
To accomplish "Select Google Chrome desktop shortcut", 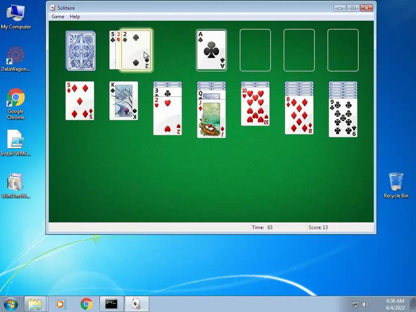I will coord(16,104).
